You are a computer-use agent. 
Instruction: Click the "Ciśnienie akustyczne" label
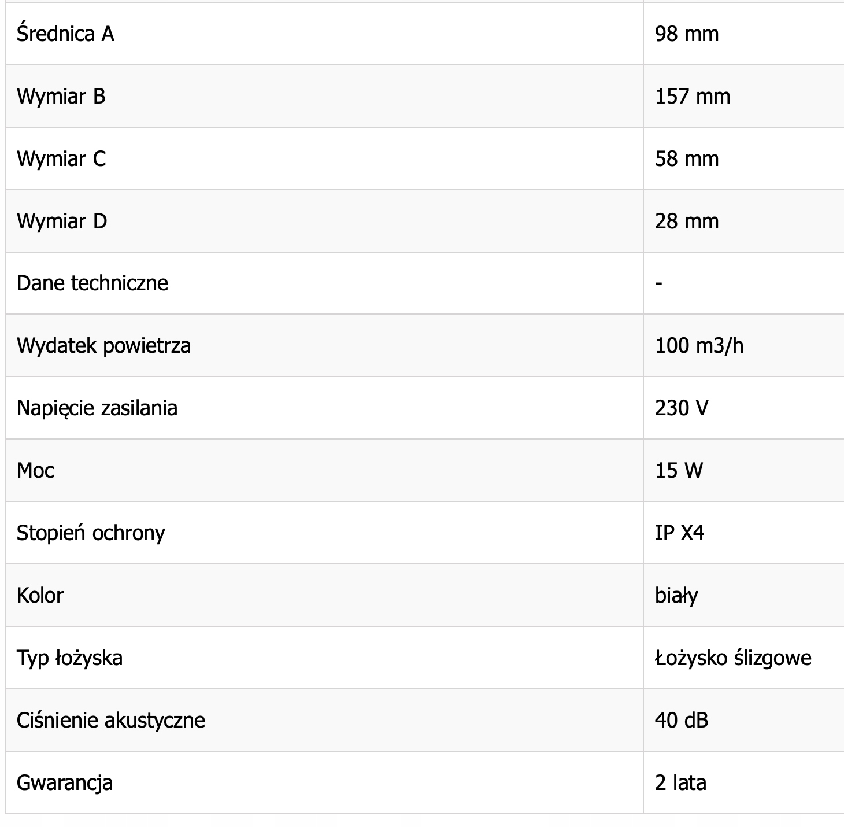111,721
